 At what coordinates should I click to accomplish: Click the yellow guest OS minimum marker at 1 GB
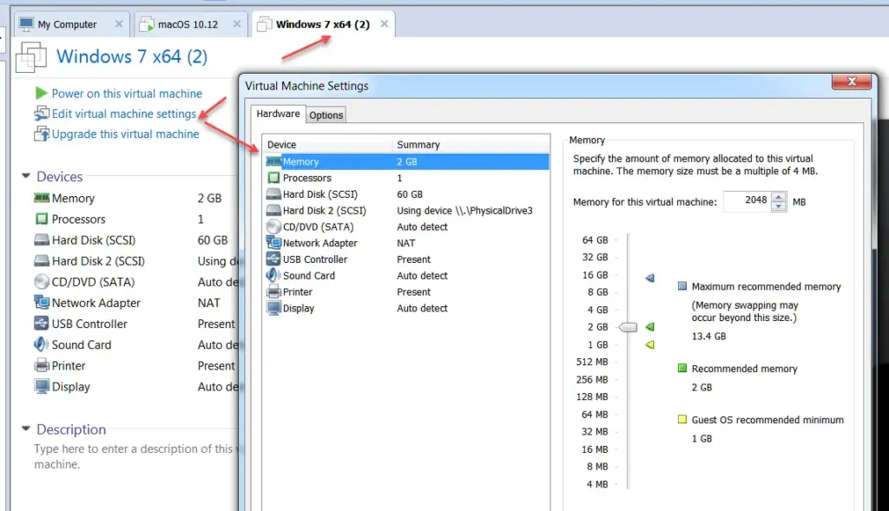649,344
